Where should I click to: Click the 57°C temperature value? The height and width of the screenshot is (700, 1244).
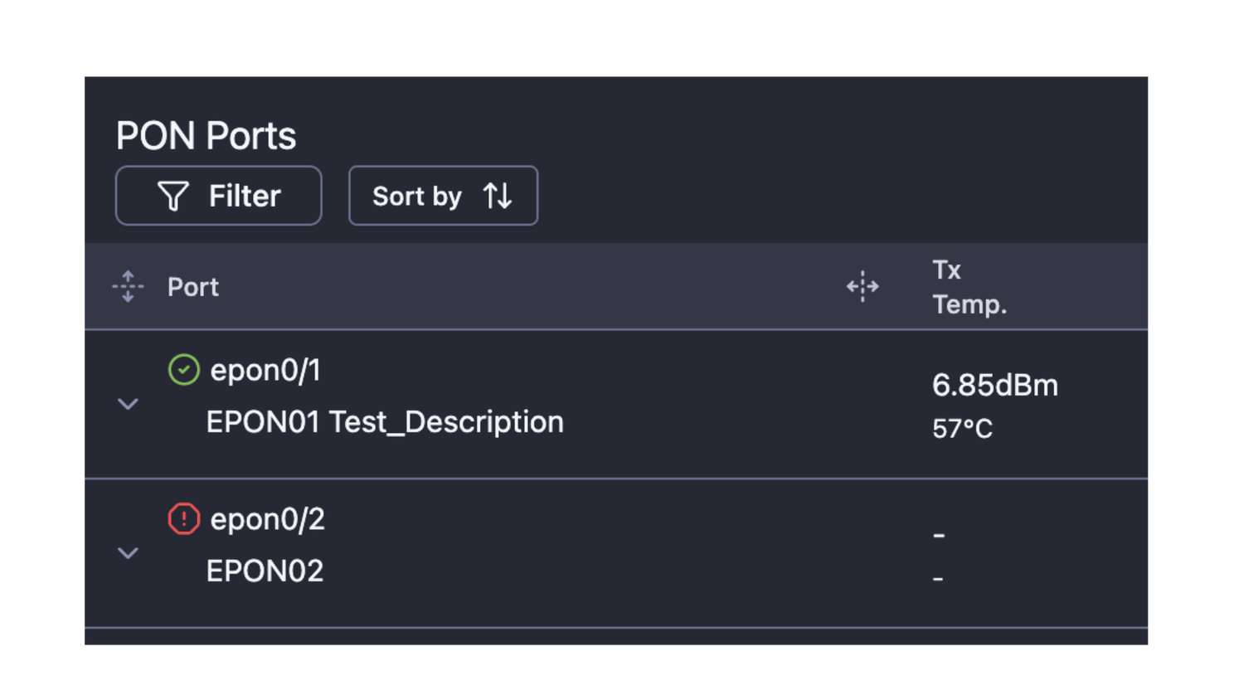click(x=962, y=429)
